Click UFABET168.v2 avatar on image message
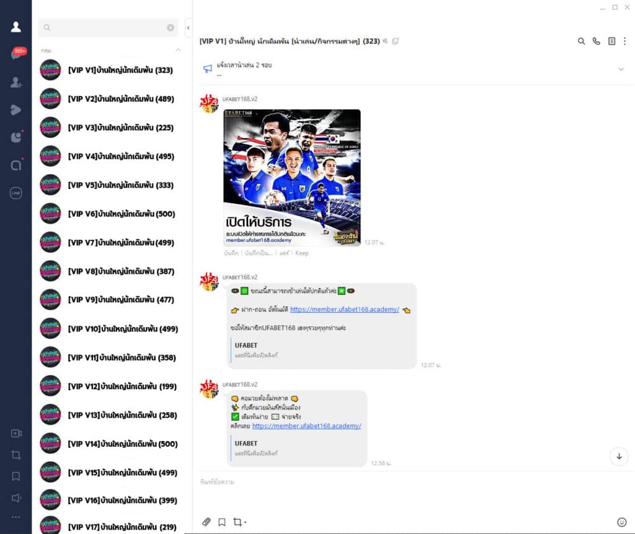This screenshot has width=635, height=534. point(209,103)
